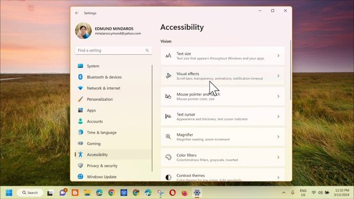354x199 pixels.
Task: Open the clock and date flyout
Action: tap(342, 193)
